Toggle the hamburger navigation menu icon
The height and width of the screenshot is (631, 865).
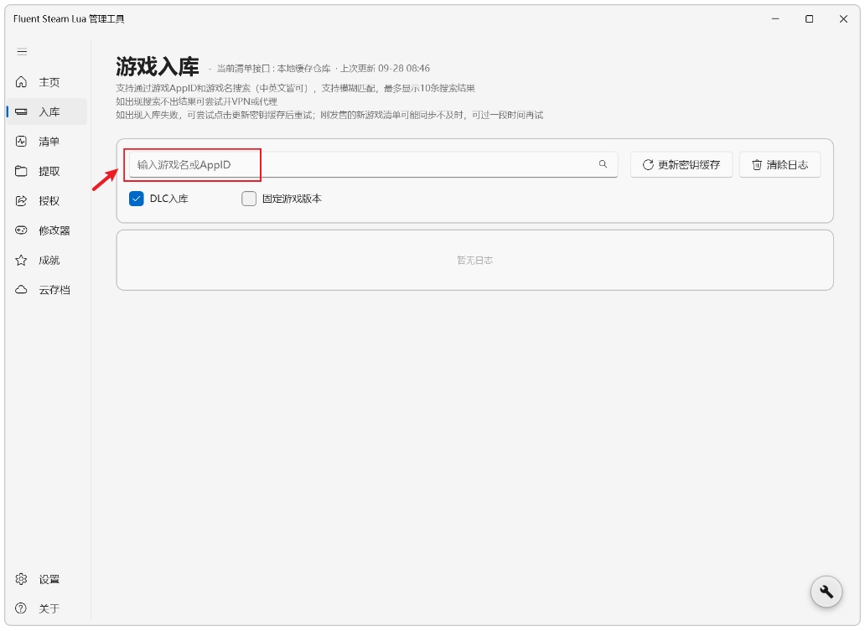click(x=22, y=52)
